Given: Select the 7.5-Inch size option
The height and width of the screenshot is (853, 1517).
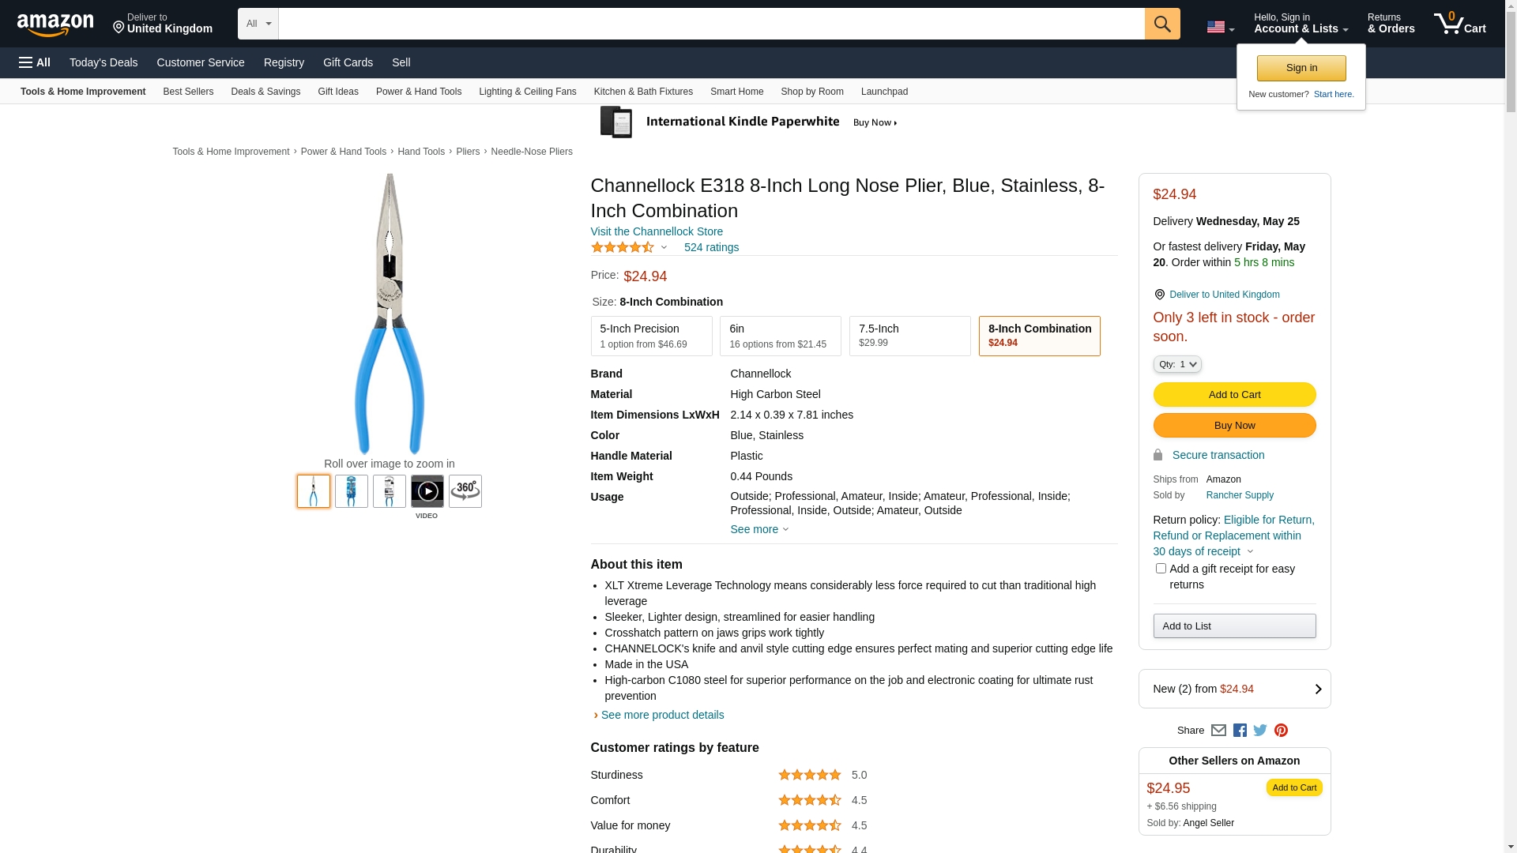Looking at the screenshot, I should pyautogui.click(x=909, y=336).
